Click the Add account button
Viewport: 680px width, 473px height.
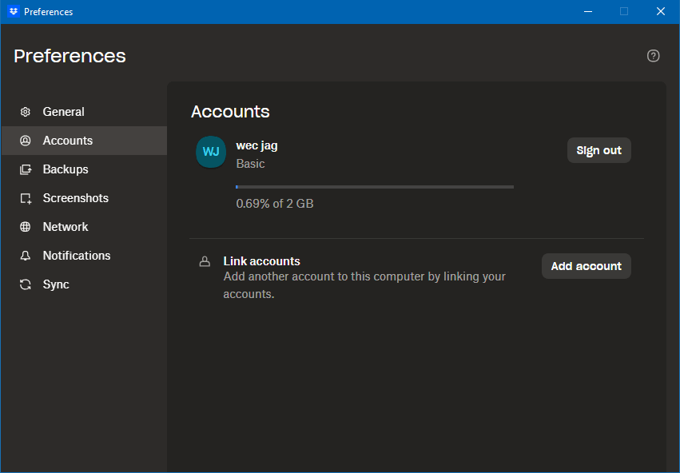pos(586,266)
